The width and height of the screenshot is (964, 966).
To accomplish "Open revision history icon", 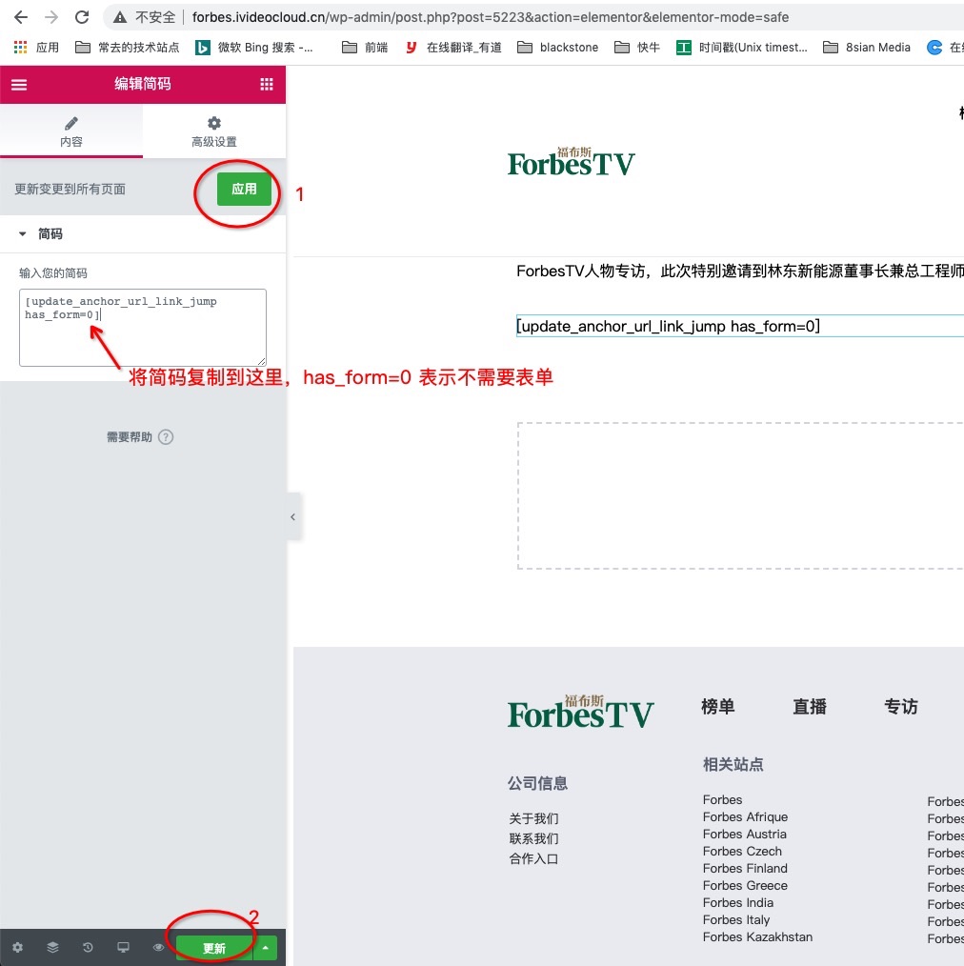I will [88, 948].
